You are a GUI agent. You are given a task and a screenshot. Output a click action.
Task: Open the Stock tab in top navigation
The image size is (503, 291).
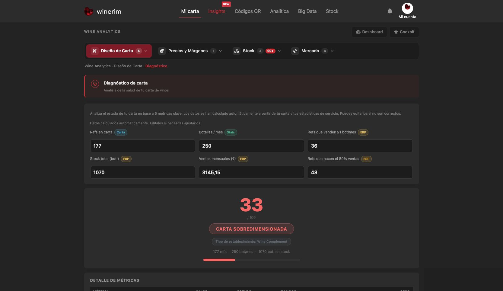[332, 11]
